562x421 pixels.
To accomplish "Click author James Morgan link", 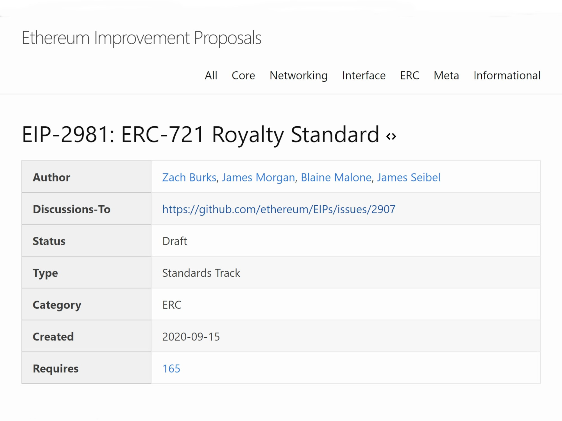I will coord(258,177).
